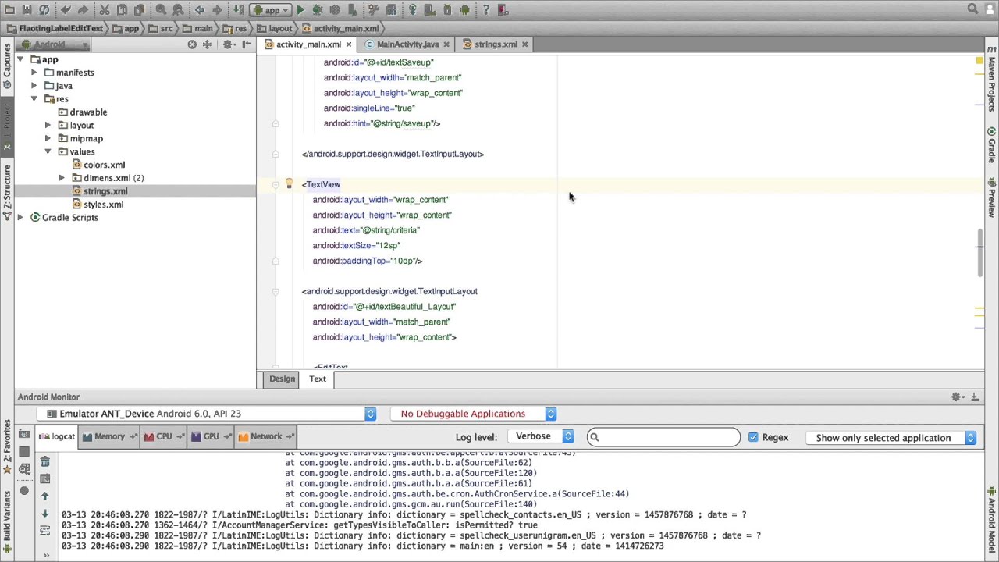Click the logcat search field
This screenshot has width=999, height=562.
(x=663, y=437)
